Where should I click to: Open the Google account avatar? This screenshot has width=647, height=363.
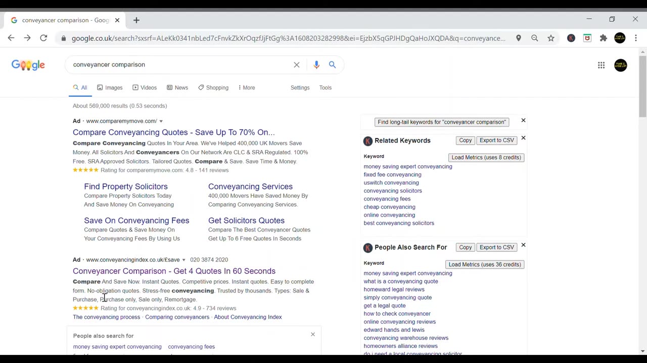(x=621, y=65)
